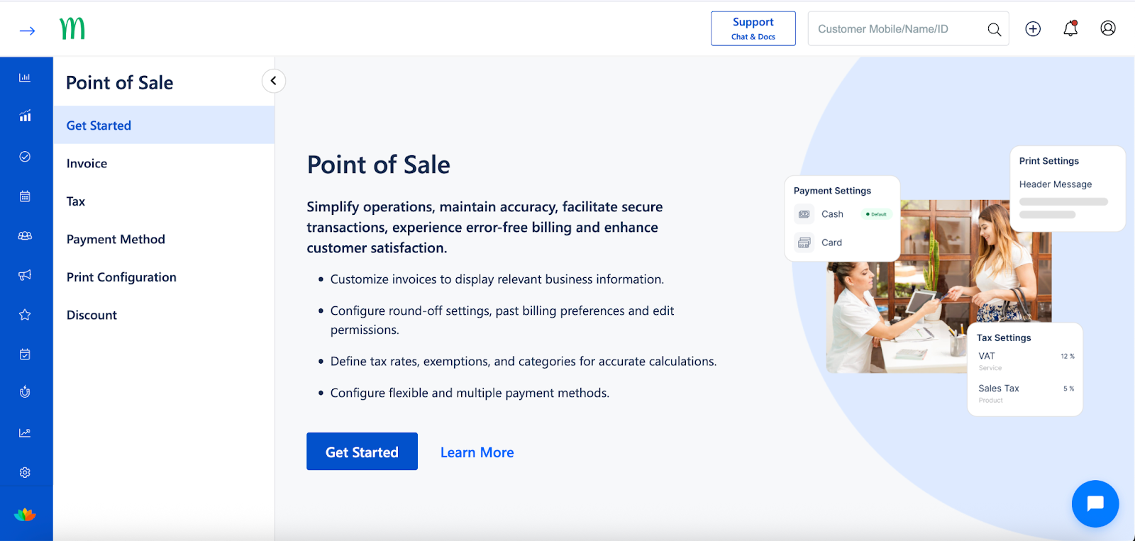
Task: Open the user profile icon
Action: [x=1108, y=28]
